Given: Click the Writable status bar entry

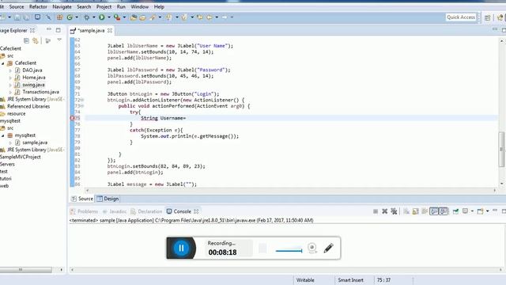Looking at the screenshot, I should click(x=305, y=280).
